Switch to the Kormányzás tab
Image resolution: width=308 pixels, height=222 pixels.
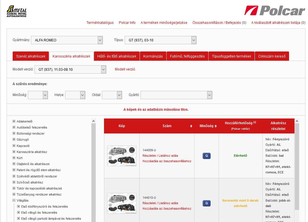153,56
